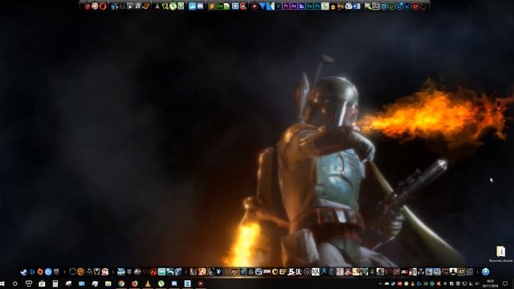Launch the 'EF' game icon in dock
This screenshot has width=514, height=289.
(283, 271)
